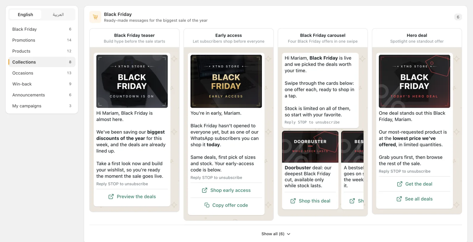Open the Promotions category

42,40
